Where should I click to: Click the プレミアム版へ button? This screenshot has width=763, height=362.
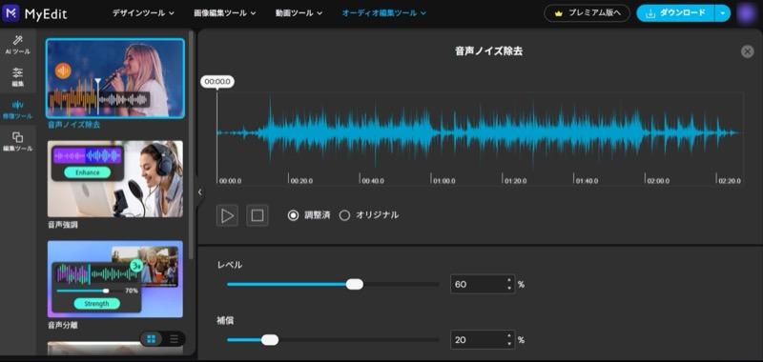[x=587, y=13]
